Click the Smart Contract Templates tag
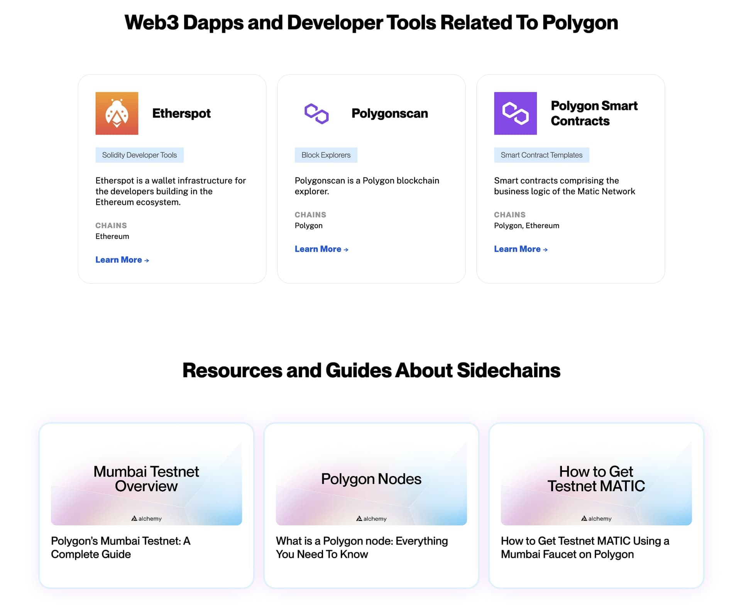This screenshot has width=741, height=607. coord(541,155)
